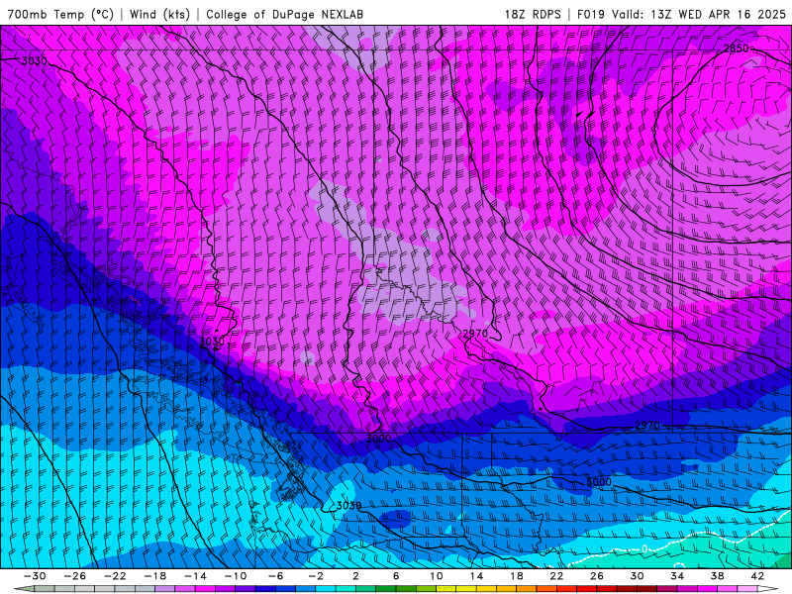Click the "18Z RDPS" model run label
Viewport: 792px width, 594px height.
[x=533, y=14]
